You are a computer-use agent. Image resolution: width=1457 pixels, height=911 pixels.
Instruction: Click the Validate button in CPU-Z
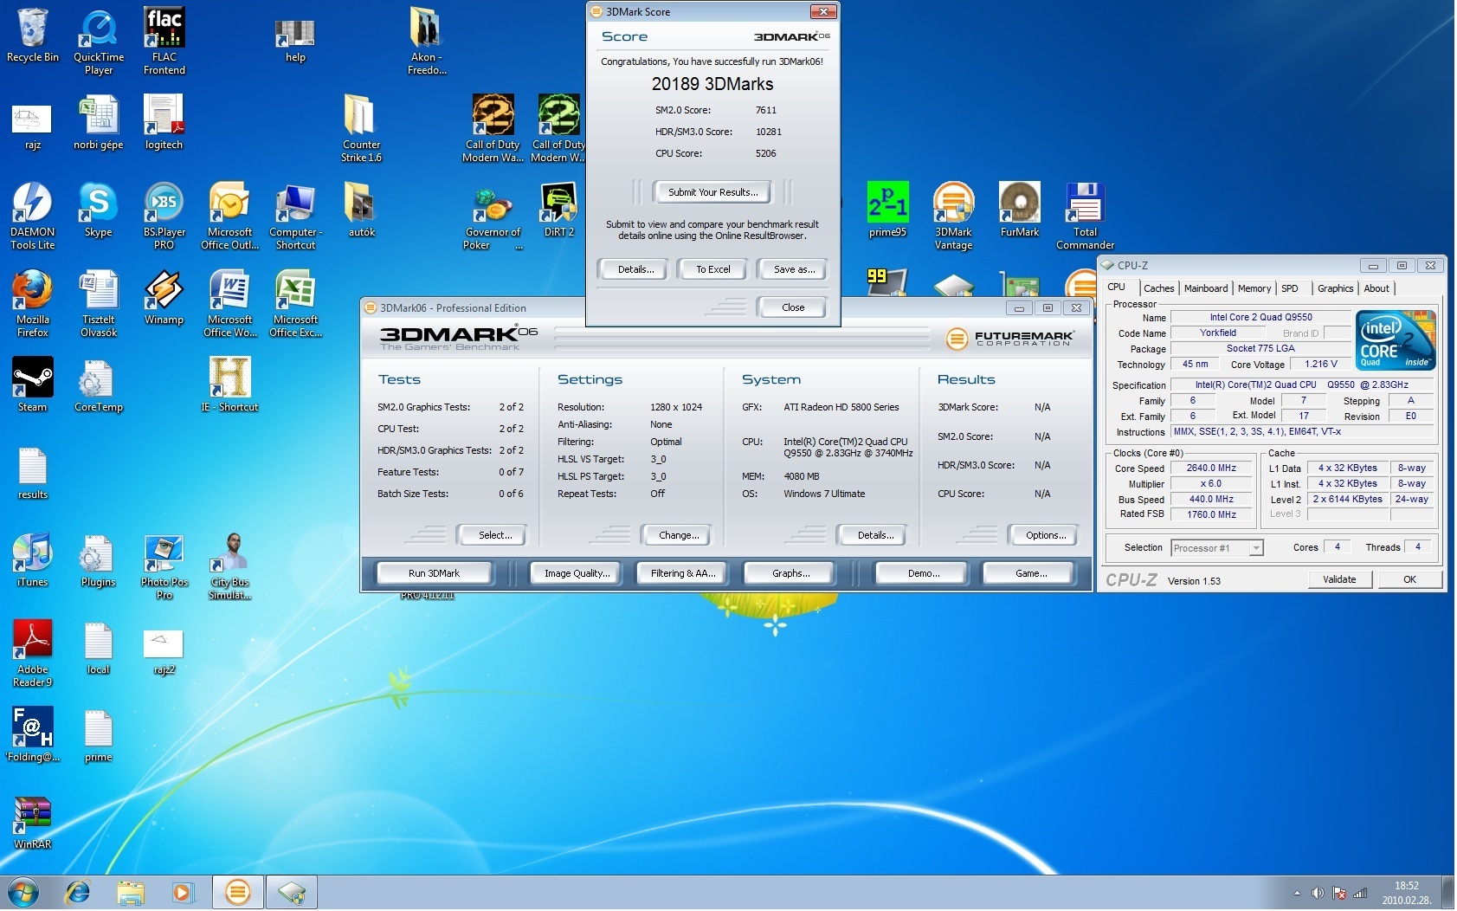coord(1338,579)
